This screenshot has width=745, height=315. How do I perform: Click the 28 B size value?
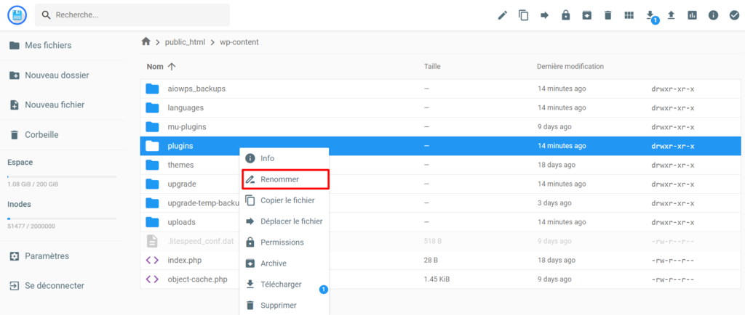pyautogui.click(x=431, y=260)
